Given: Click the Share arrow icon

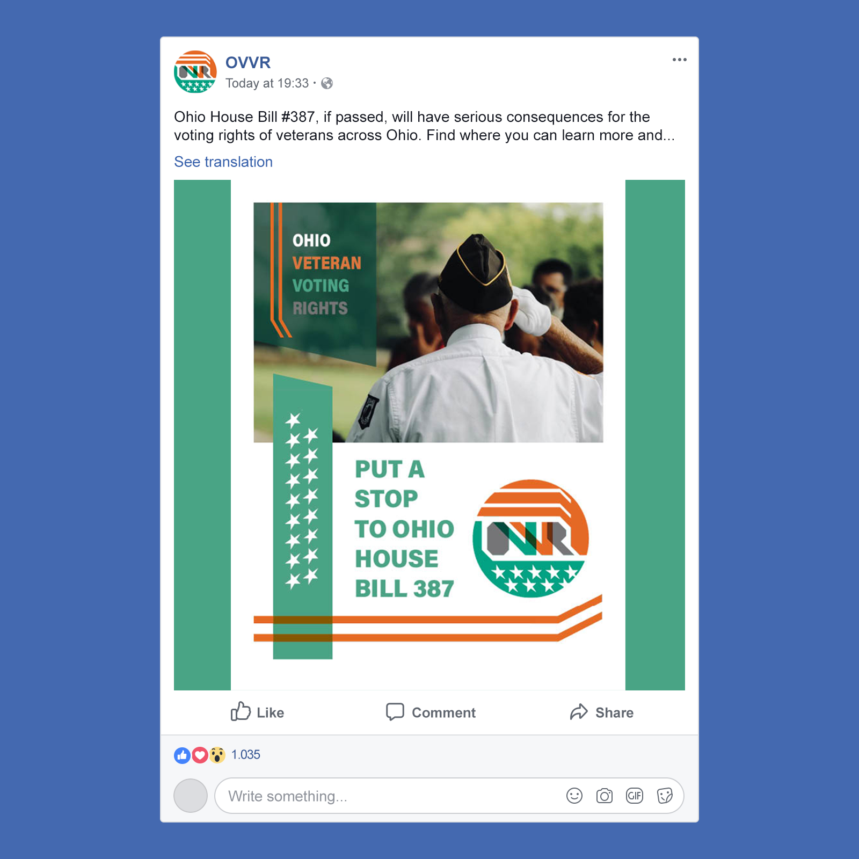Looking at the screenshot, I should 579,712.
